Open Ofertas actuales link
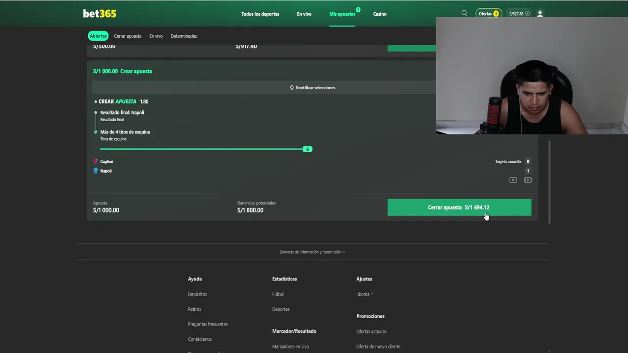 click(x=371, y=332)
